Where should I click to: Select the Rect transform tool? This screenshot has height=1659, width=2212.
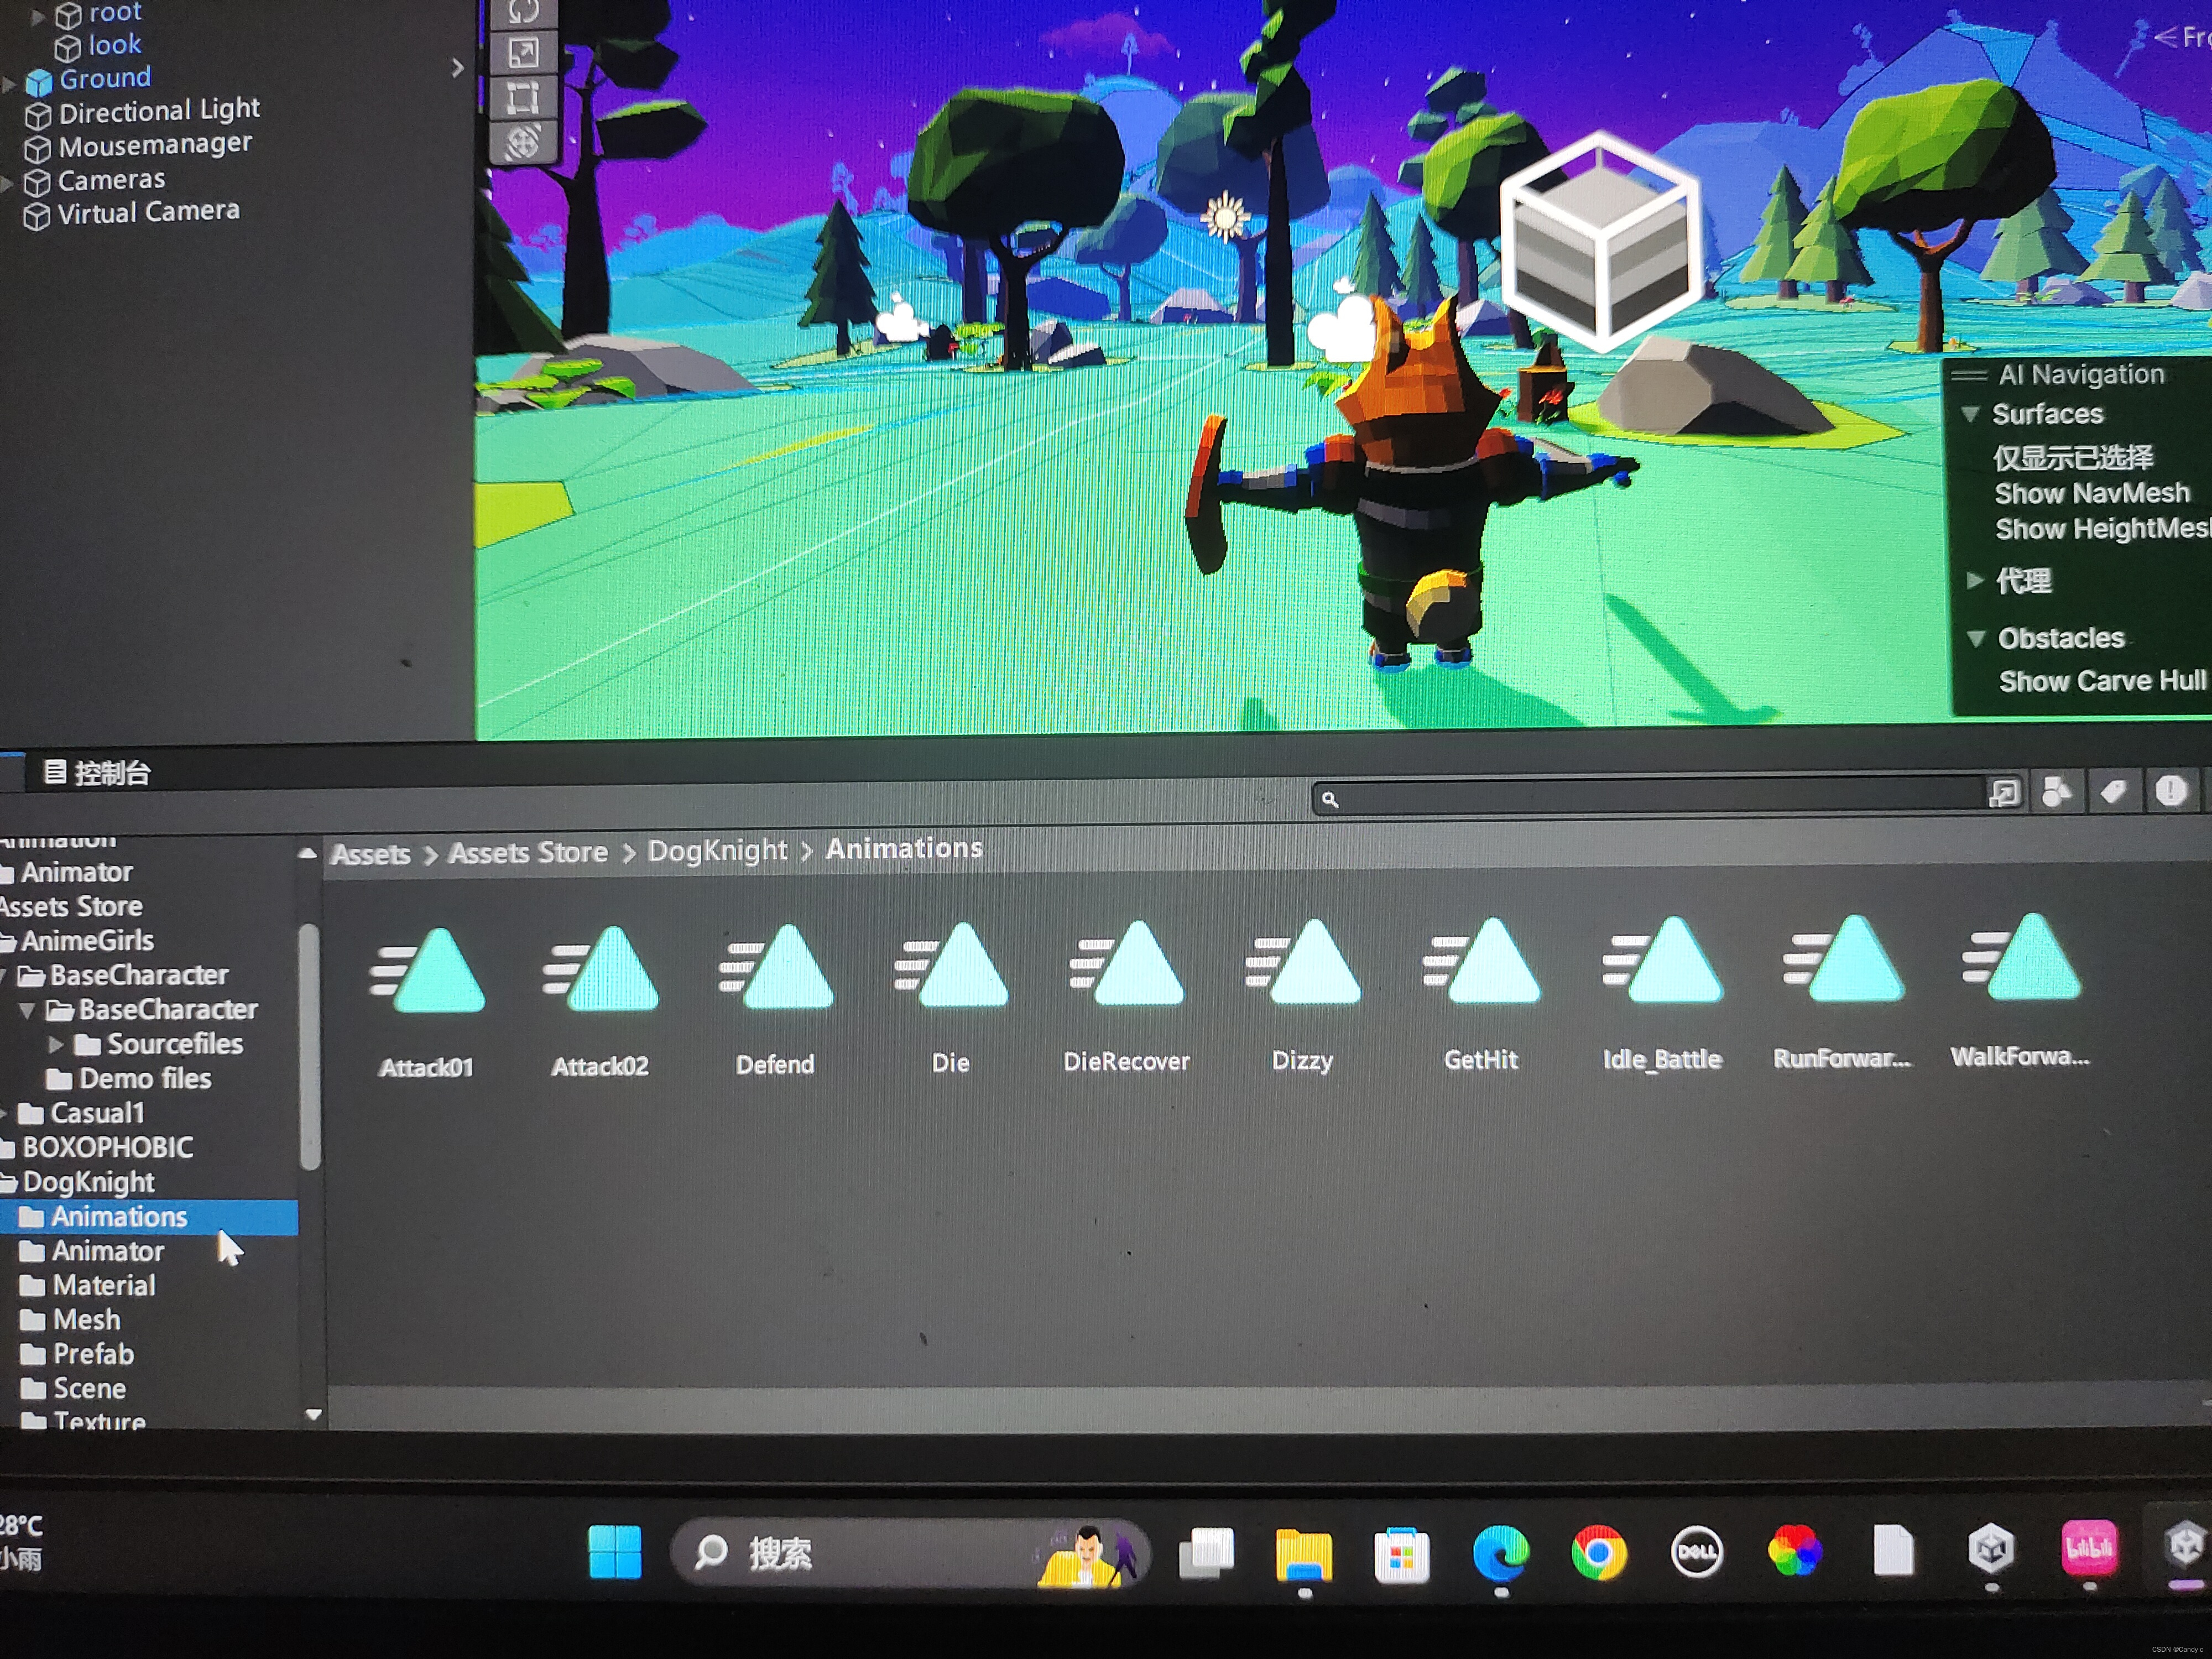(x=523, y=97)
